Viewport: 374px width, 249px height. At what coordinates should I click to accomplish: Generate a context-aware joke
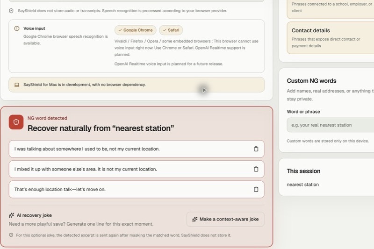[225, 219]
